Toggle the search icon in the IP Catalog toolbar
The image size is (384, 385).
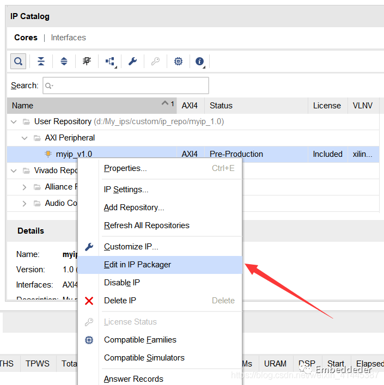(18, 62)
